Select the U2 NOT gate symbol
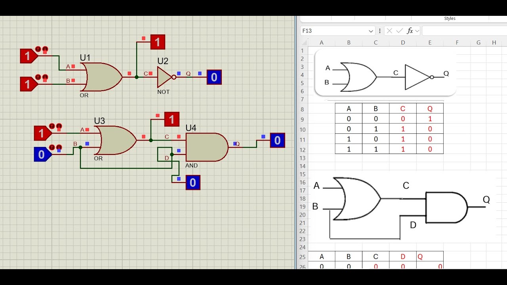 click(x=166, y=77)
